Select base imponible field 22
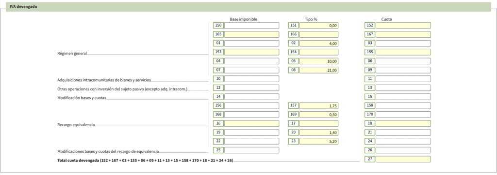The height and width of the screenshot is (175, 497). point(252,141)
